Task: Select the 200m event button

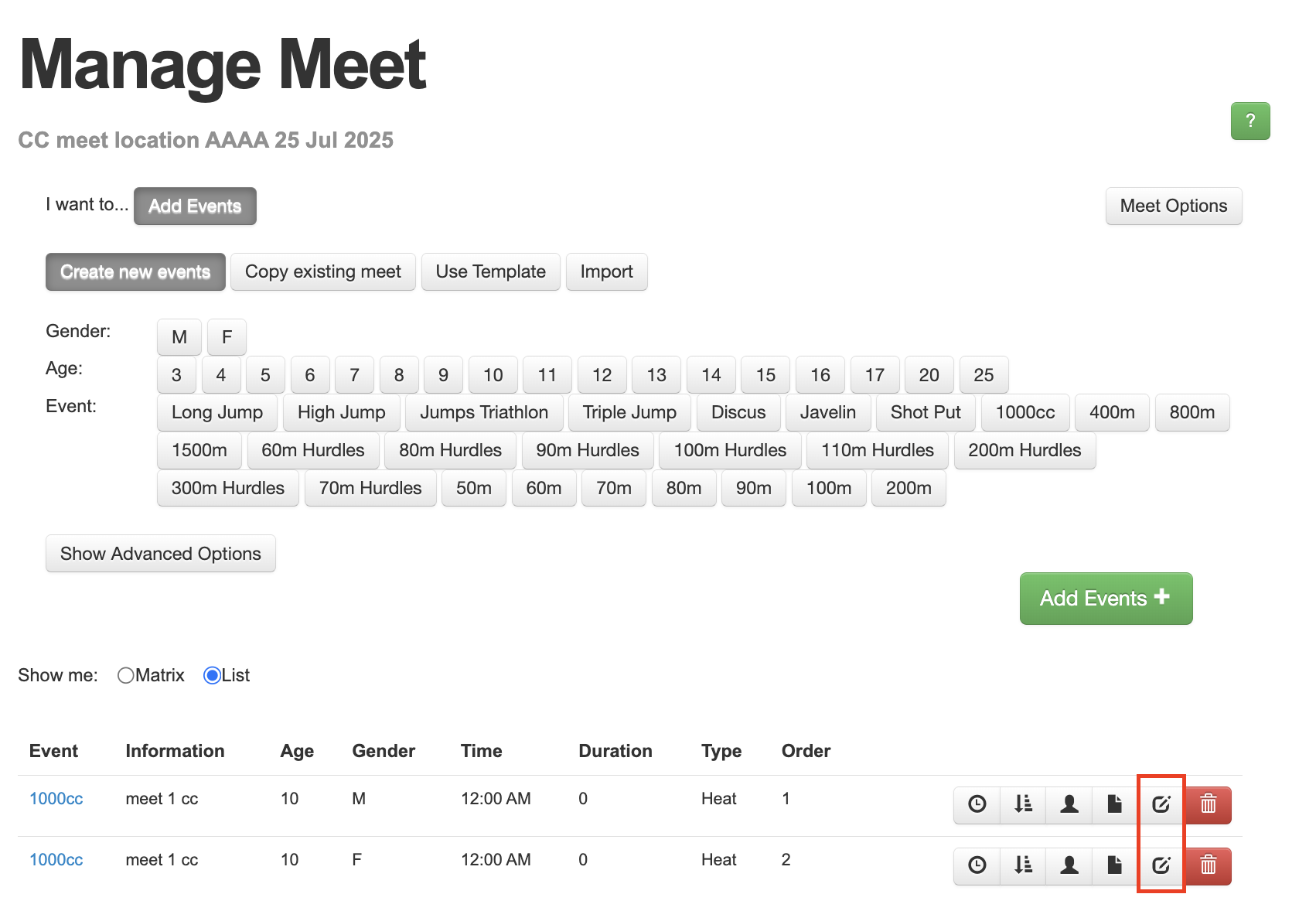Action: coord(909,488)
